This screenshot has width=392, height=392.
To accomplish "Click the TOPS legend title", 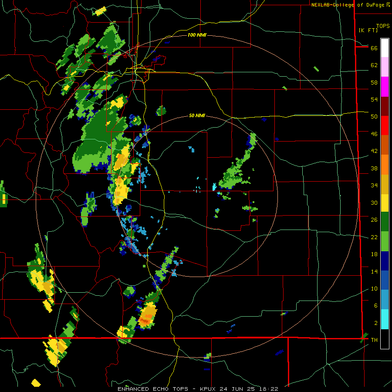I will 383,26.
